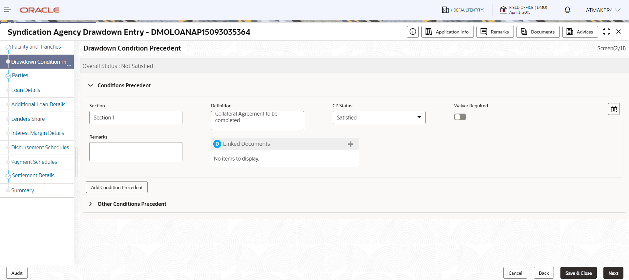Open the ATMAKER4 user menu

(603, 10)
